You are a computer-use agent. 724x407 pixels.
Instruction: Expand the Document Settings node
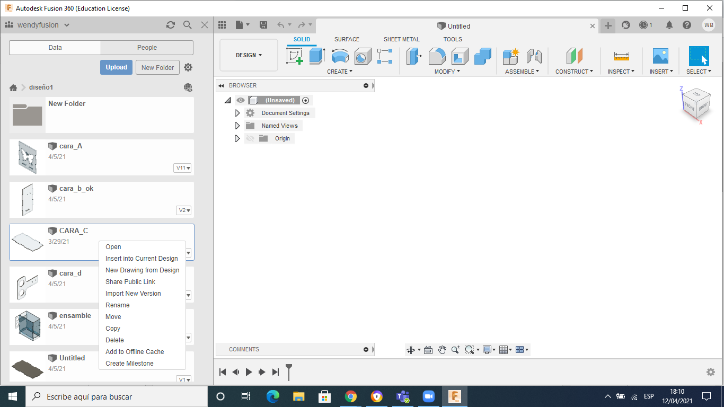point(237,113)
